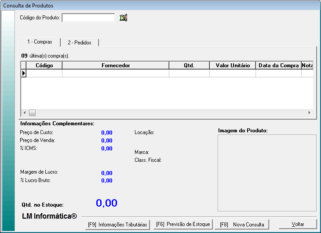Select the first row's Fornecedor cell

(x=115, y=73)
